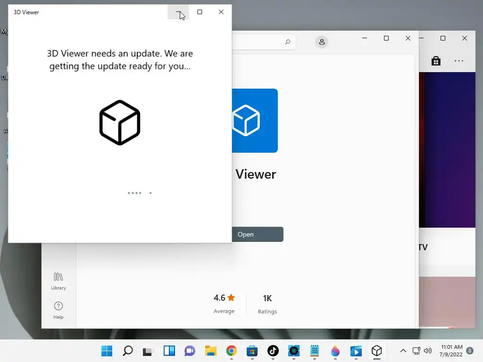Maximize the 3D Viewer window
This screenshot has height=362, width=483.
[200, 12]
